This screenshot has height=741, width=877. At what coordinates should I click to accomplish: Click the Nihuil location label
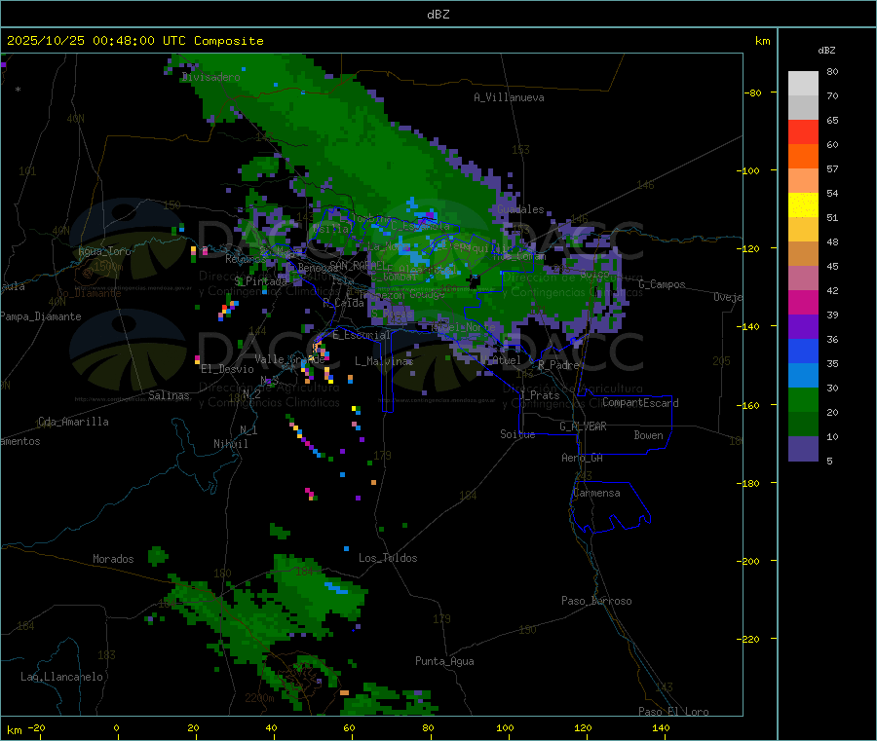231,444
